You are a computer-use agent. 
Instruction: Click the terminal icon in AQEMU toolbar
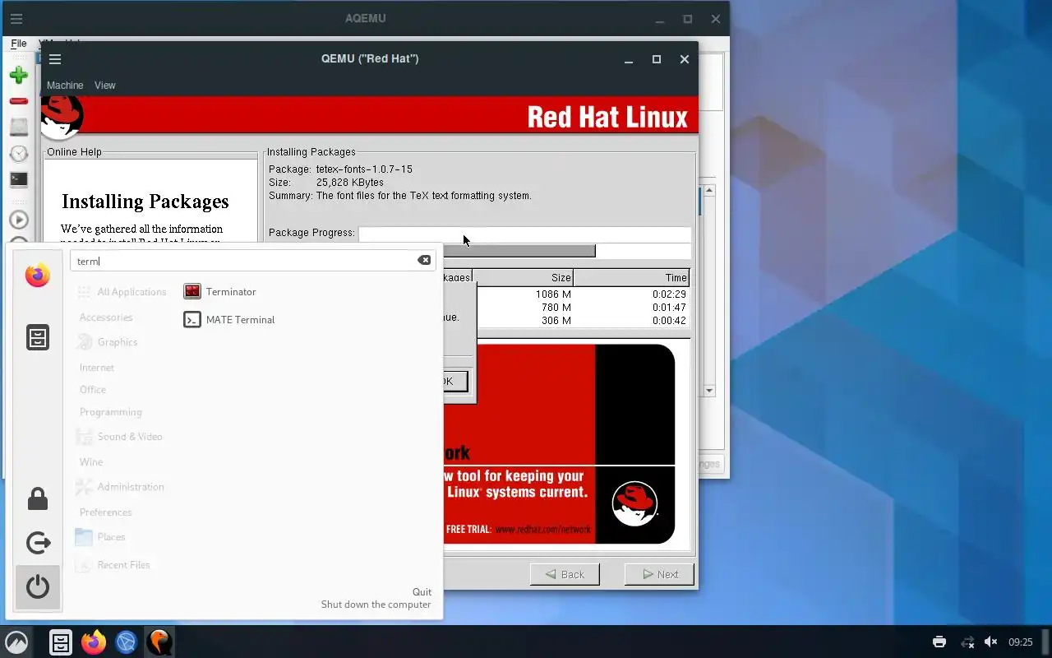[18, 179]
